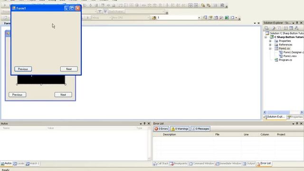Open the active documents dropdown arrow
304x171 pixels.
coord(255,23)
